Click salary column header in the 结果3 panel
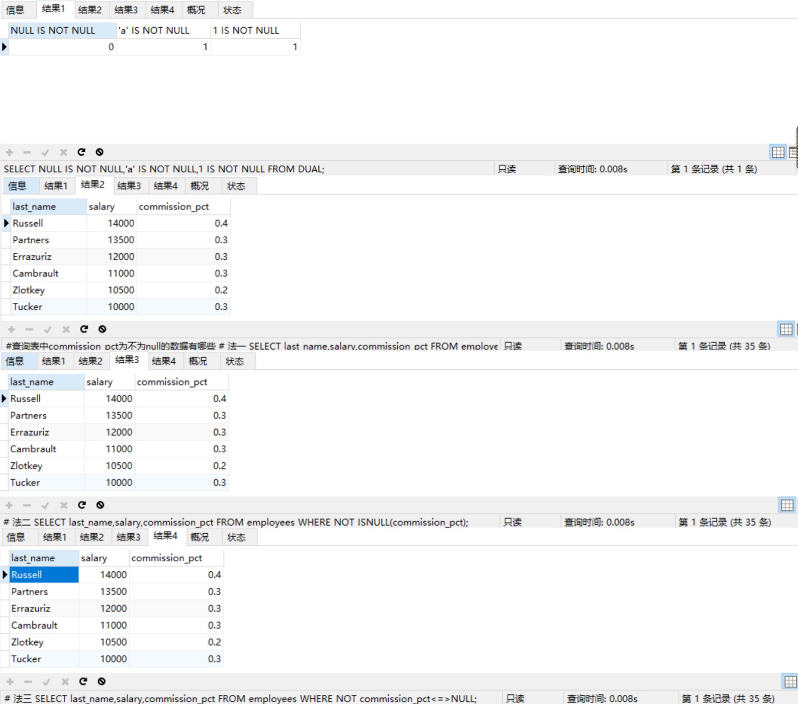This screenshot has height=704, width=798. tap(109, 382)
